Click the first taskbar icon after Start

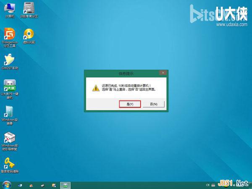[20, 186]
